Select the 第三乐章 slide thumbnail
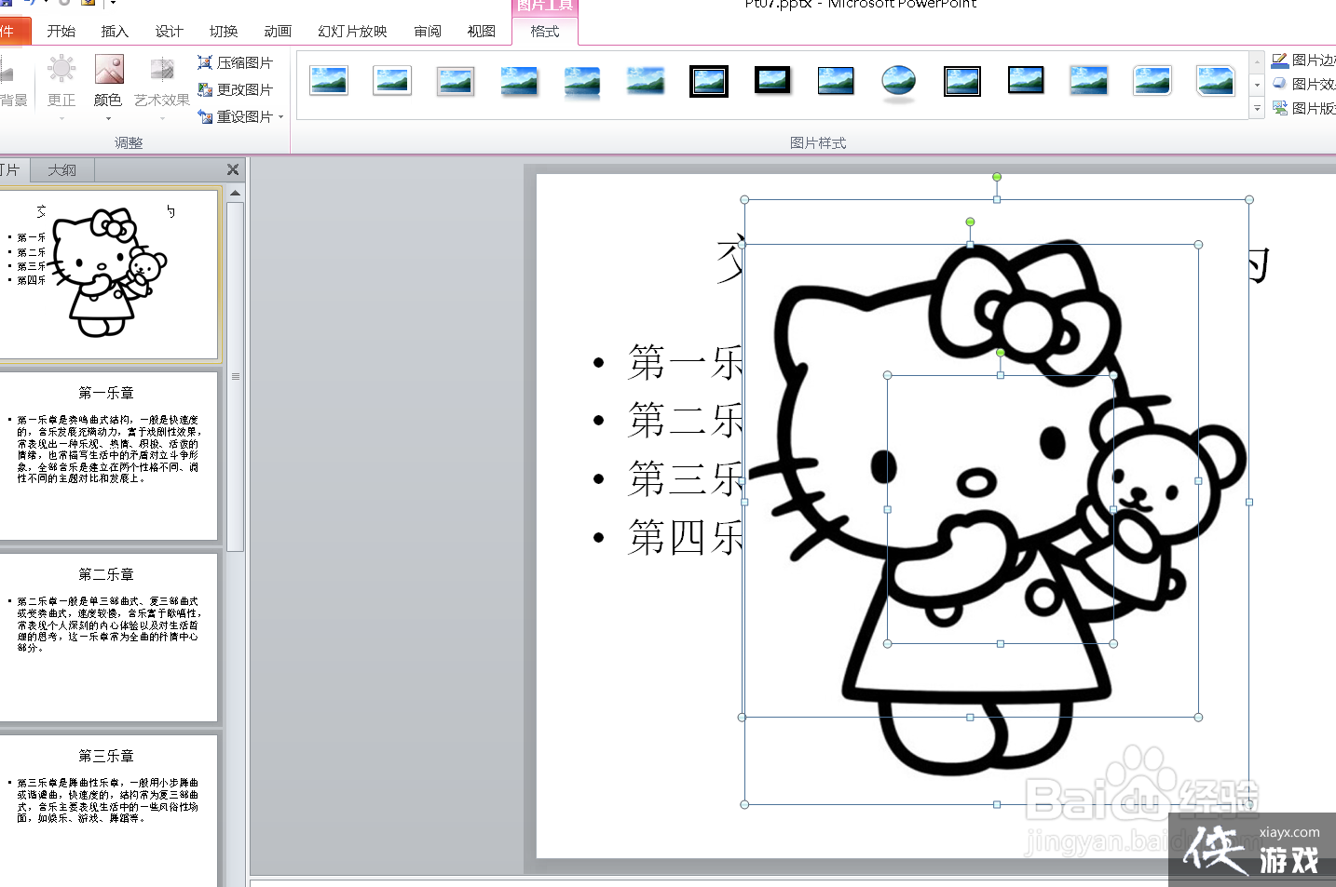This screenshot has width=1336, height=887. pos(109,810)
